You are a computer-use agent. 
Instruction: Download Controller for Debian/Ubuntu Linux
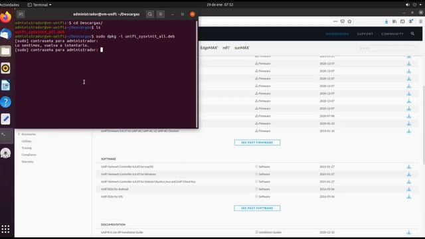tap(409, 181)
